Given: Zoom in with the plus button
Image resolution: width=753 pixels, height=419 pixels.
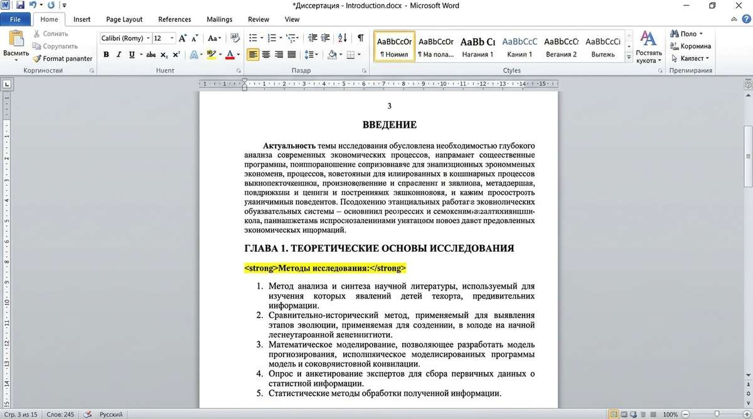Looking at the screenshot, I should [745, 414].
